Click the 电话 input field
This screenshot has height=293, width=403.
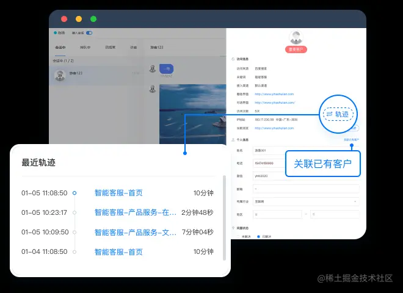point(269,163)
